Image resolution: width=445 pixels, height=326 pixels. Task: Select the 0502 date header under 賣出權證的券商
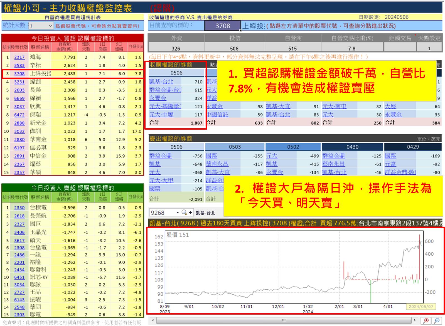[293, 147]
